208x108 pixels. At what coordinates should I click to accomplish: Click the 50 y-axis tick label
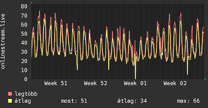24,34
